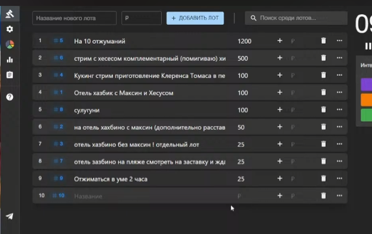The height and width of the screenshot is (234, 372).
Task: Delete the 'сулугуни' lot
Action: point(323,110)
